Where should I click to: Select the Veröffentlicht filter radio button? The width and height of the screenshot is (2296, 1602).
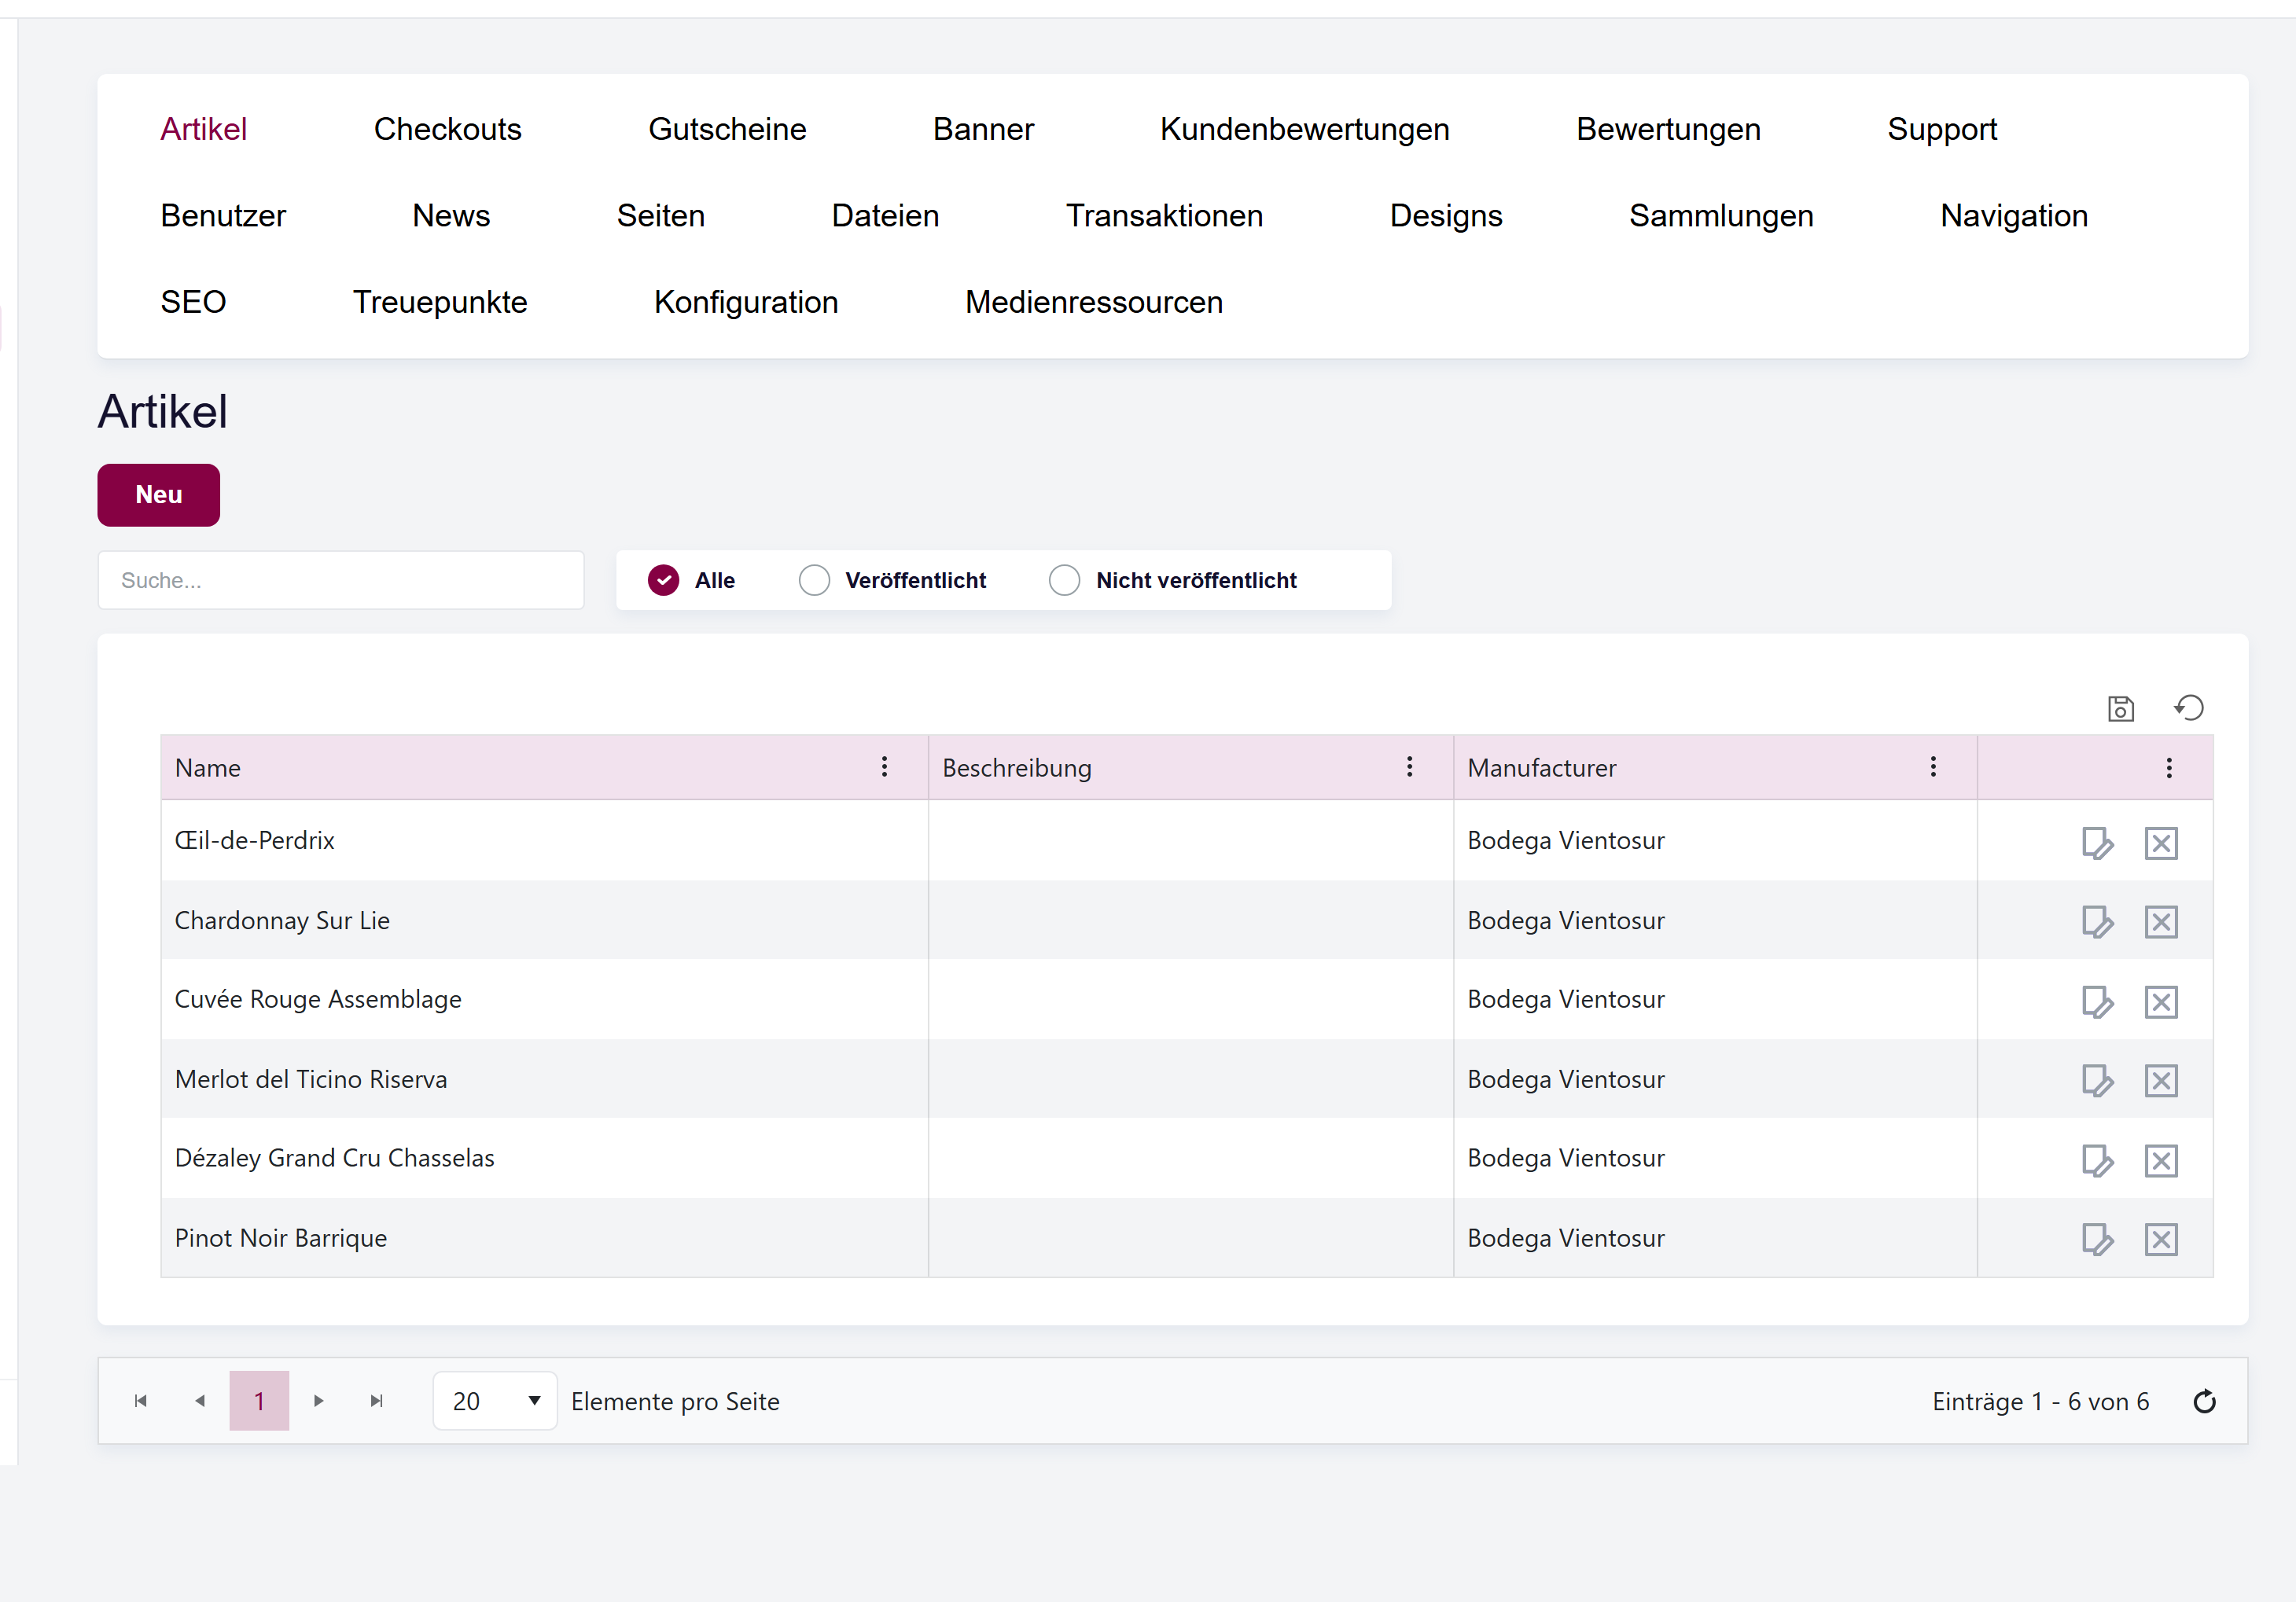pos(814,580)
